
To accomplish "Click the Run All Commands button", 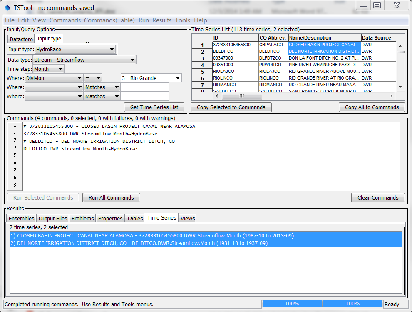I will (x=111, y=197).
